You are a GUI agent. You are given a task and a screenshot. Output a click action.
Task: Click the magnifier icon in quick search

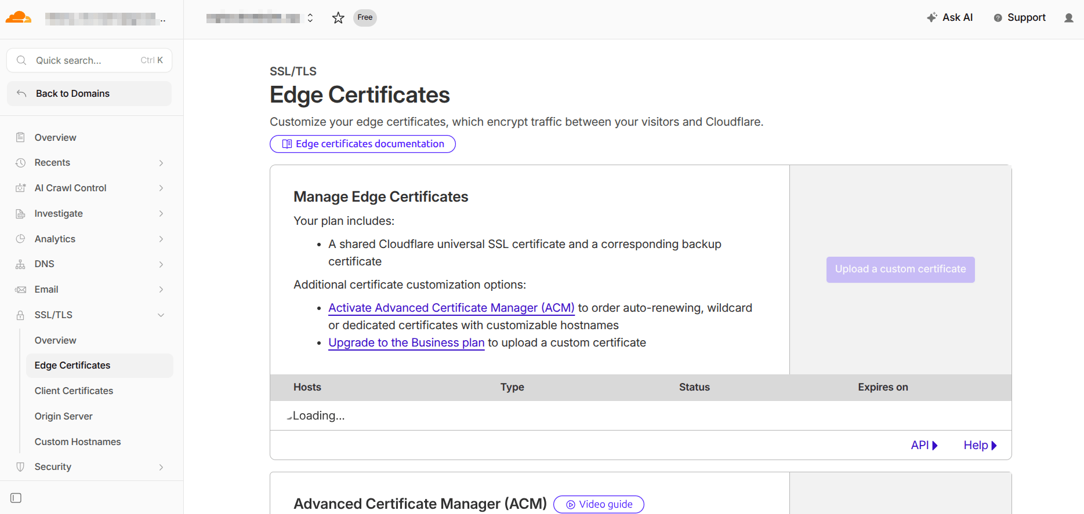pos(21,60)
